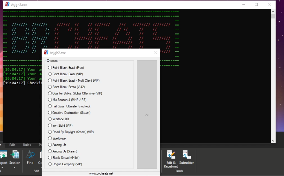Select Point Blank Brasil (Free) option
The width and height of the screenshot is (284, 176).
(66, 68)
